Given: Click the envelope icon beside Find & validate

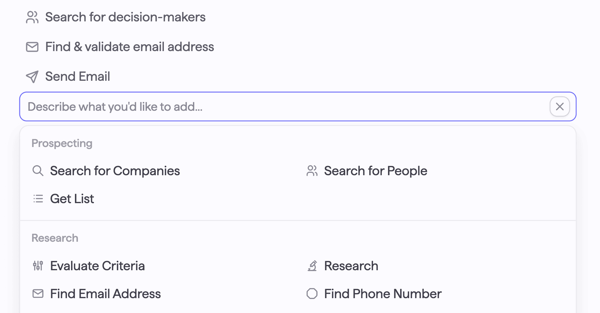Looking at the screenshot, I should [32, 47].
